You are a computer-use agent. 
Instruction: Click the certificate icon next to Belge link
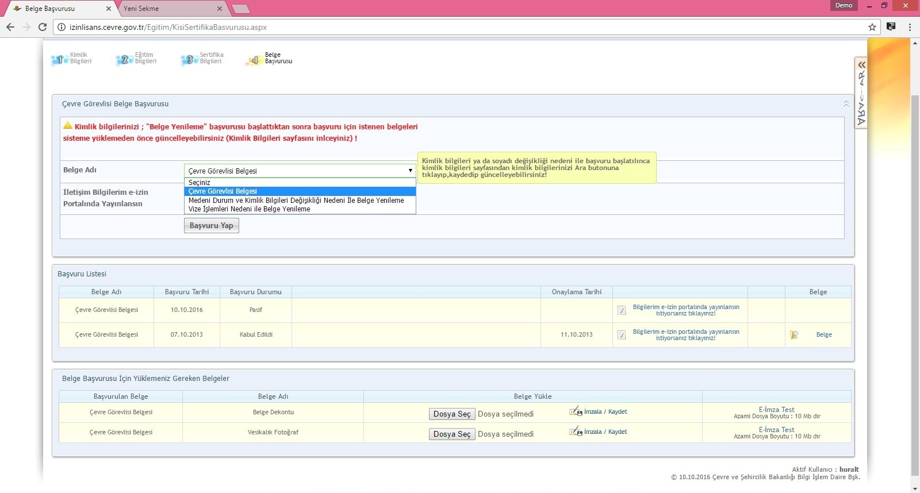point(794,335)
